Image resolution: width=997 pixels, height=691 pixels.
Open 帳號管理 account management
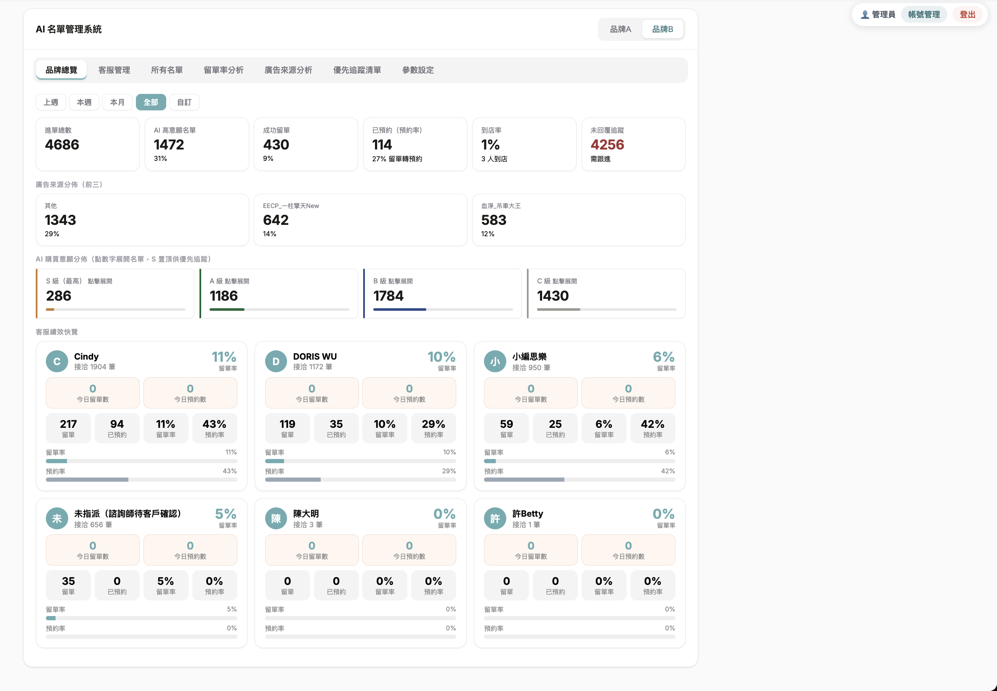(924, 15)
